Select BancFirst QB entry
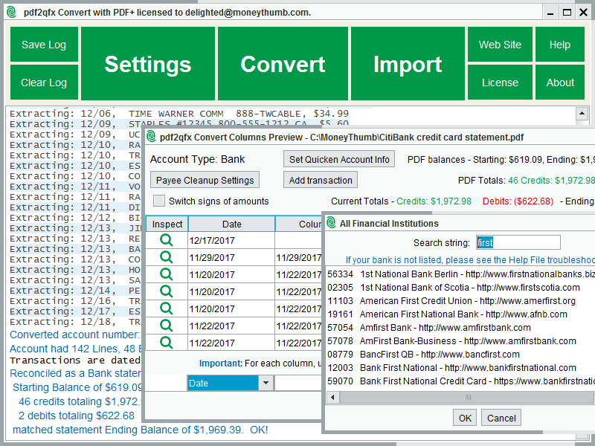The width and height of the screenshot is (595, 446). [x=460, y=355]
